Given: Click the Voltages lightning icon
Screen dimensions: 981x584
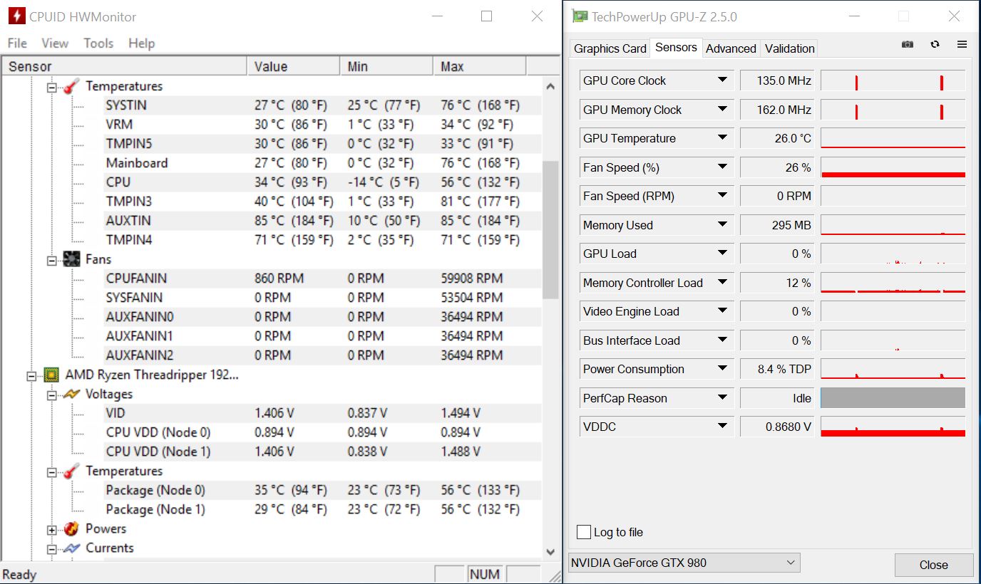Looking at the screenshot, I should tap(71, 394).
